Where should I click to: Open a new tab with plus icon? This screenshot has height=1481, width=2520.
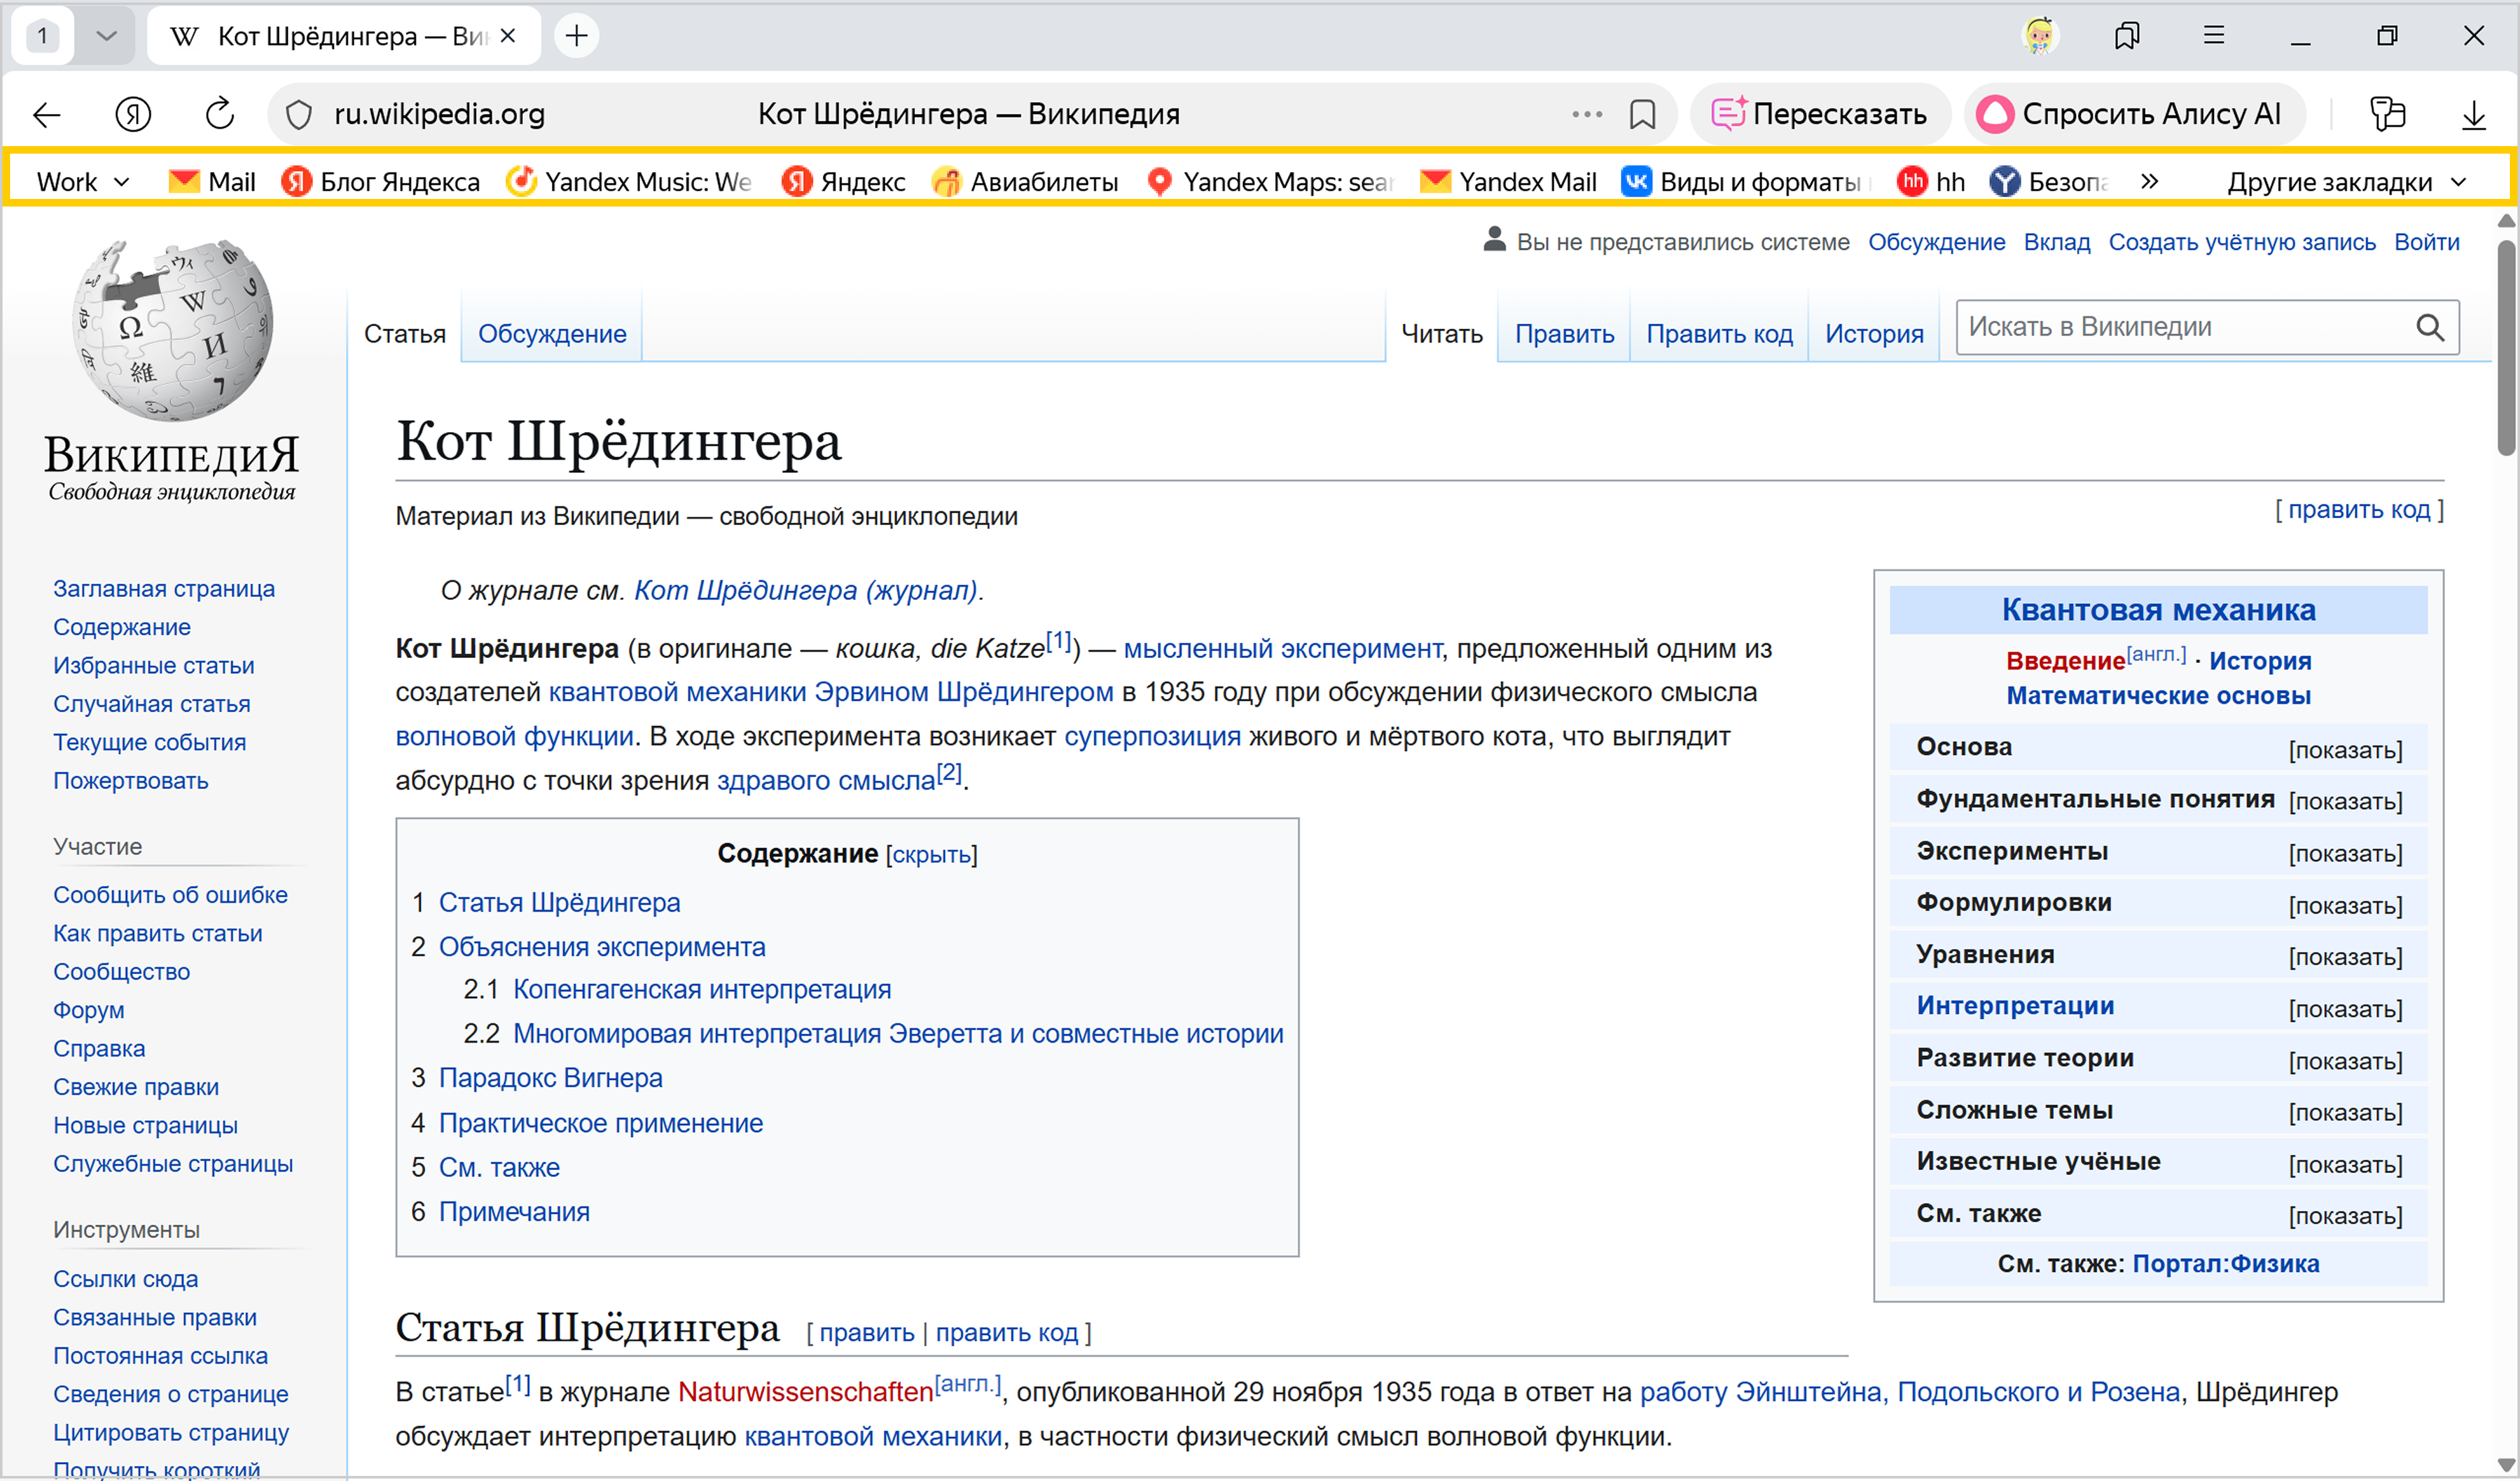click(x=577, y=36)
